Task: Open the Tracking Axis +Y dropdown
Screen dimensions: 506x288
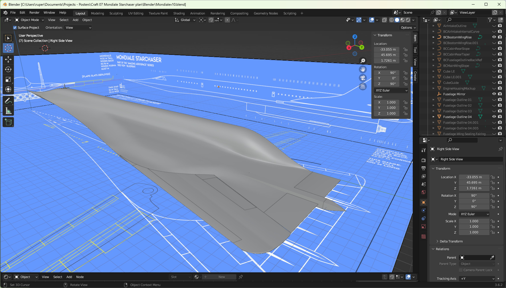Action: point(477,279)
